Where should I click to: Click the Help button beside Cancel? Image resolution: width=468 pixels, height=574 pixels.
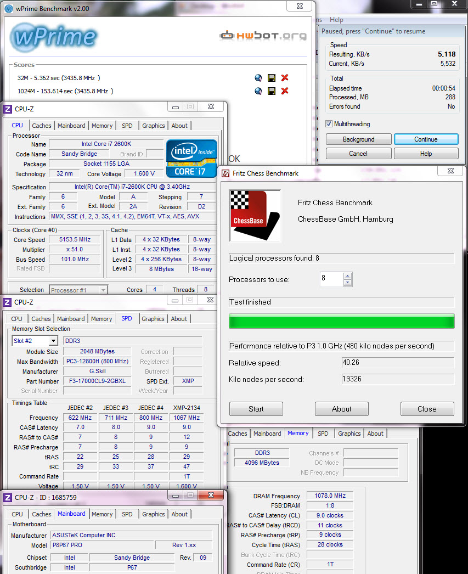pyautogui.click(x=426, y=154)
